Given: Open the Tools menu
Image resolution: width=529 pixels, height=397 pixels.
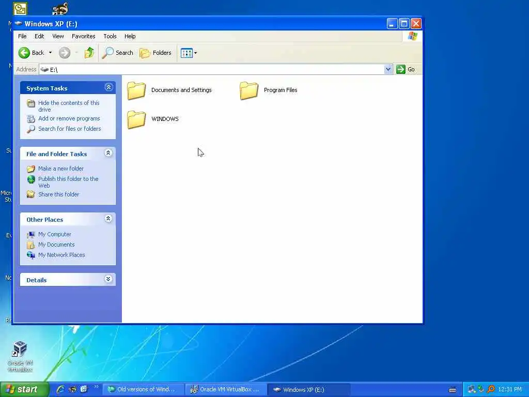Looking at the screenshot, I should tap(110, 36).
